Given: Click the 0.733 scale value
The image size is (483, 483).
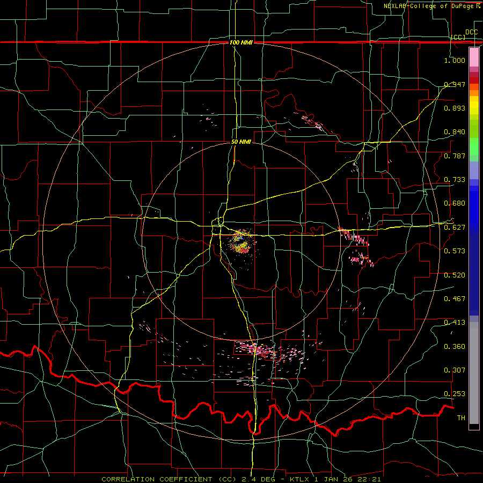Looking at the screenshot, I should click(x=455, y=180).
